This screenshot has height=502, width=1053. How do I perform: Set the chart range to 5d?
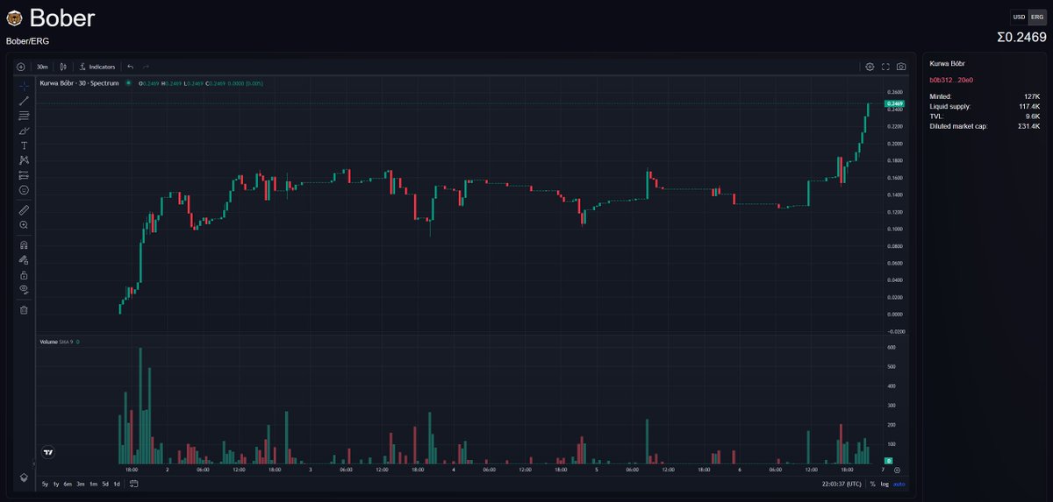tap(105, 484)
